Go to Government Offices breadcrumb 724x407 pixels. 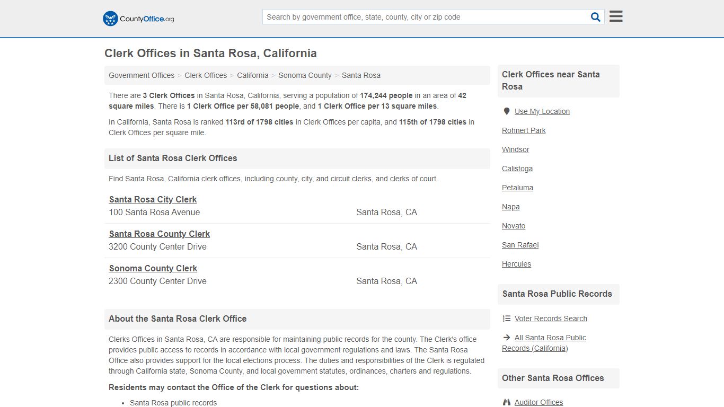pos(142,75)
